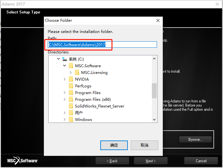Image resolution: width=223 pixels, height=168 pixels.
Task: Click the PerfLogs folder icon
Action: click(71, 86)
